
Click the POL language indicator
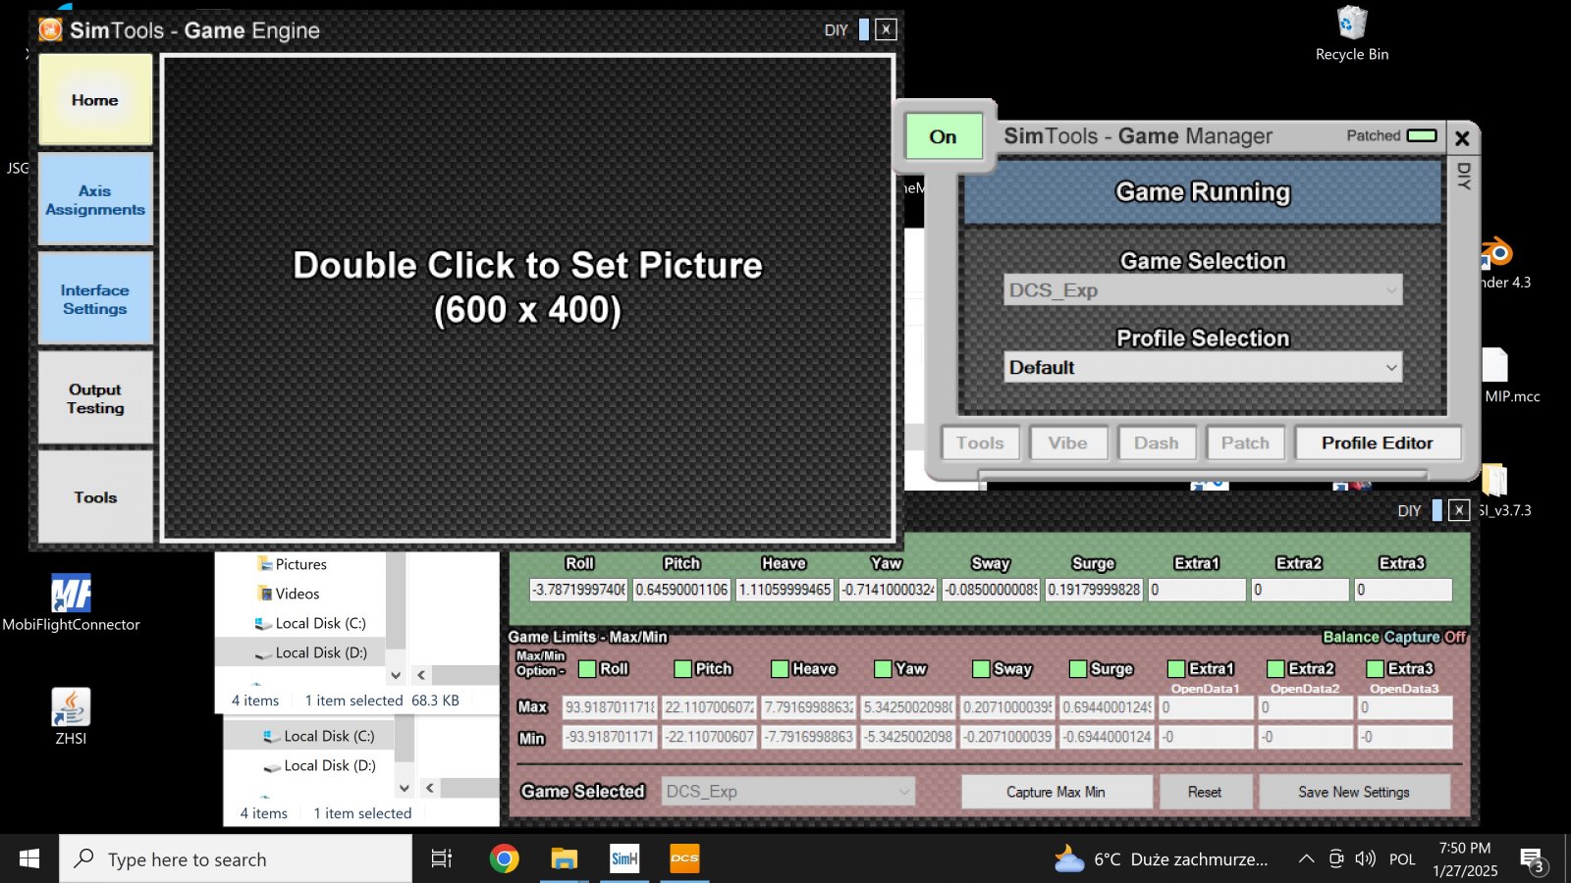tap(1402, 859)
